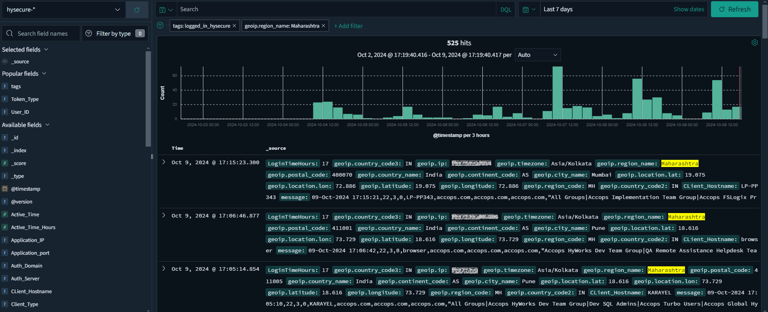Click the Add filter link
Screen dimensions: 768x312
348,26
